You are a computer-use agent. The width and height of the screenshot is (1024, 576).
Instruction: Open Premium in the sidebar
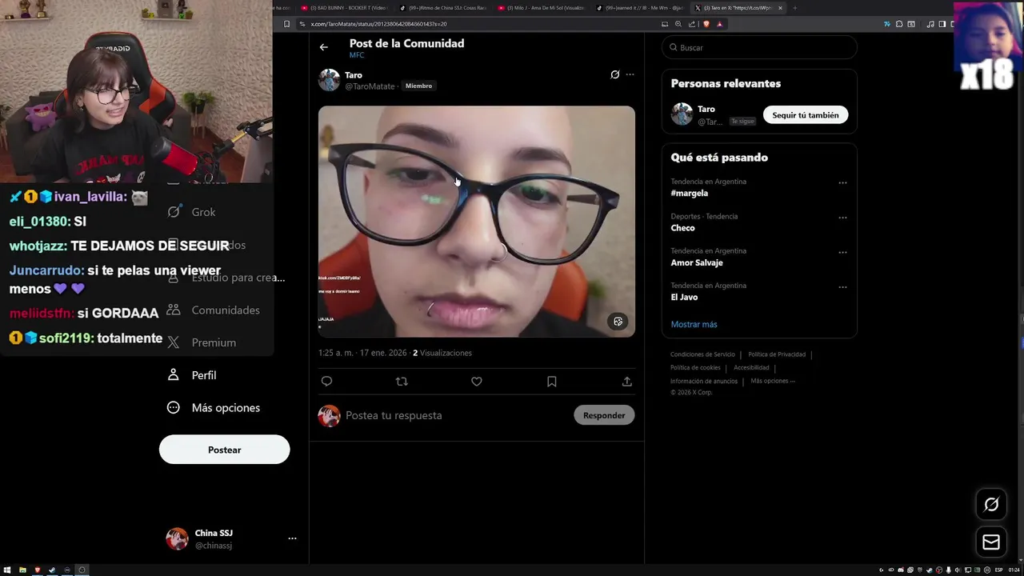[x=201, y=342]
